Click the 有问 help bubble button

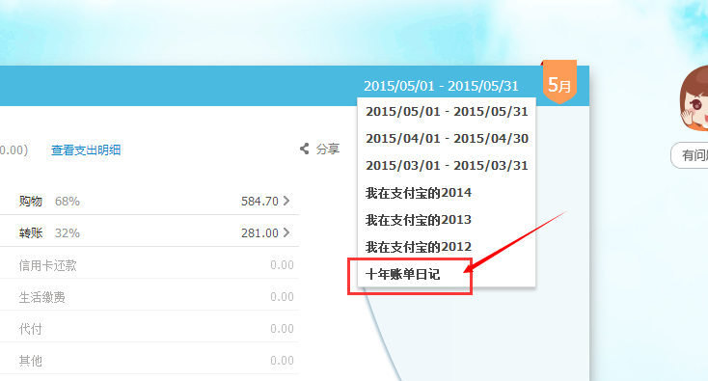tap(690, 155)
